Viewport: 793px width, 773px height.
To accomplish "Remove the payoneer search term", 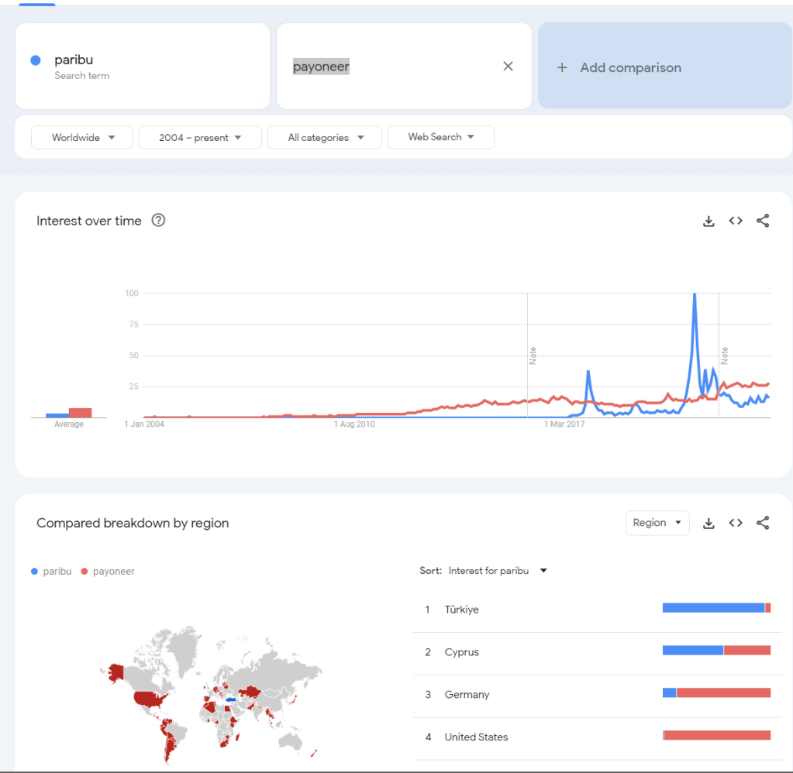I will tap(509, 66).
